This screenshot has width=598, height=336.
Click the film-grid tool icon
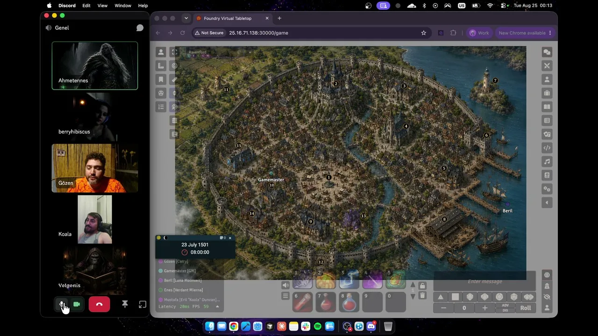coord(175,134)
